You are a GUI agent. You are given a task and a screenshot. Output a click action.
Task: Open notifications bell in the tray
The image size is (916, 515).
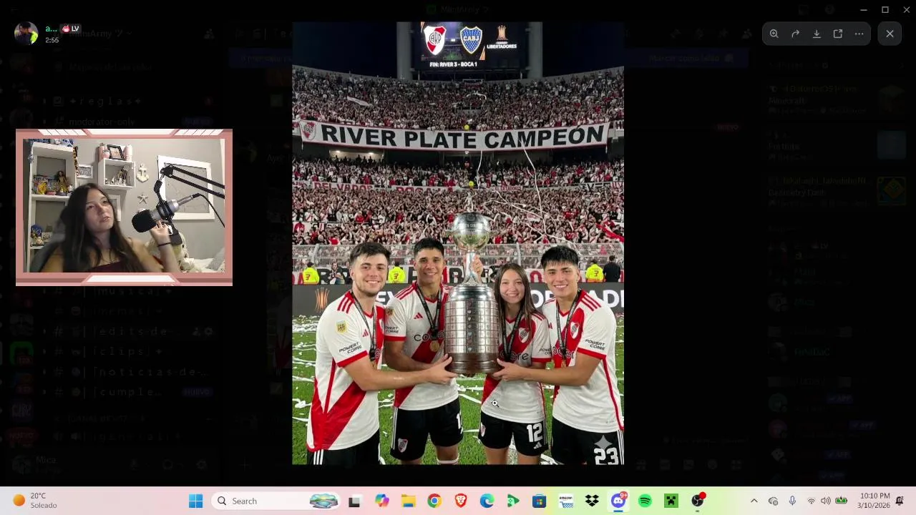click(900, 501)
